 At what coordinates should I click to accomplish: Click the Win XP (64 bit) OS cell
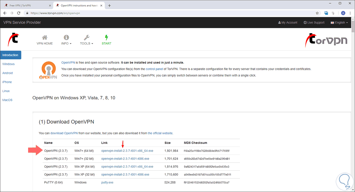(85, 167)
